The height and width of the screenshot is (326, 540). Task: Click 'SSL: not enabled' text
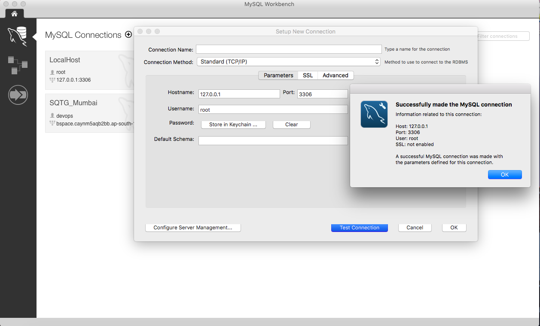click(415, 144)
